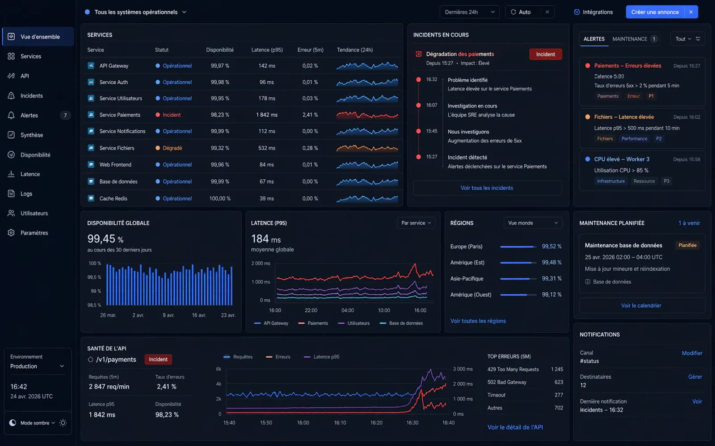Click the Intégrations icon

(577, 12)
